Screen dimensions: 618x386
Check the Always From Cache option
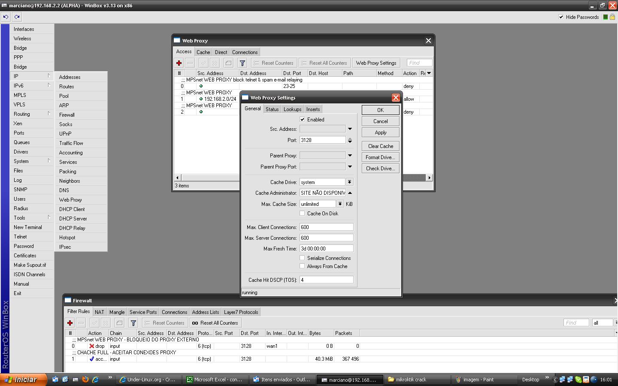tap(302, 266)
